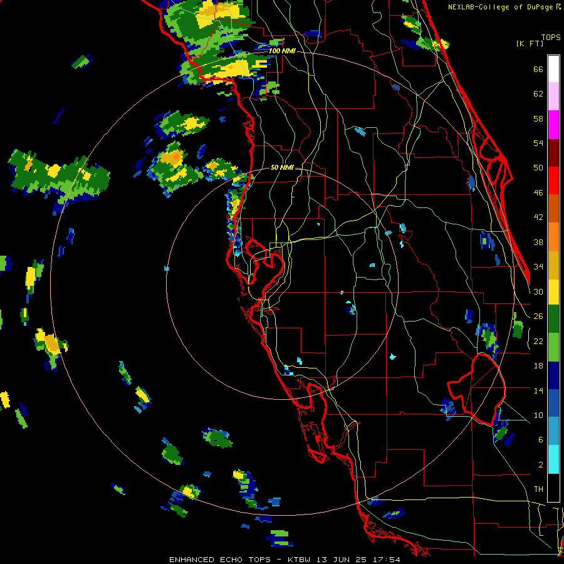Click the cyan swatch between 2 and 6
The height and width of the screenshot is (564, 564).
pos(553,459)
